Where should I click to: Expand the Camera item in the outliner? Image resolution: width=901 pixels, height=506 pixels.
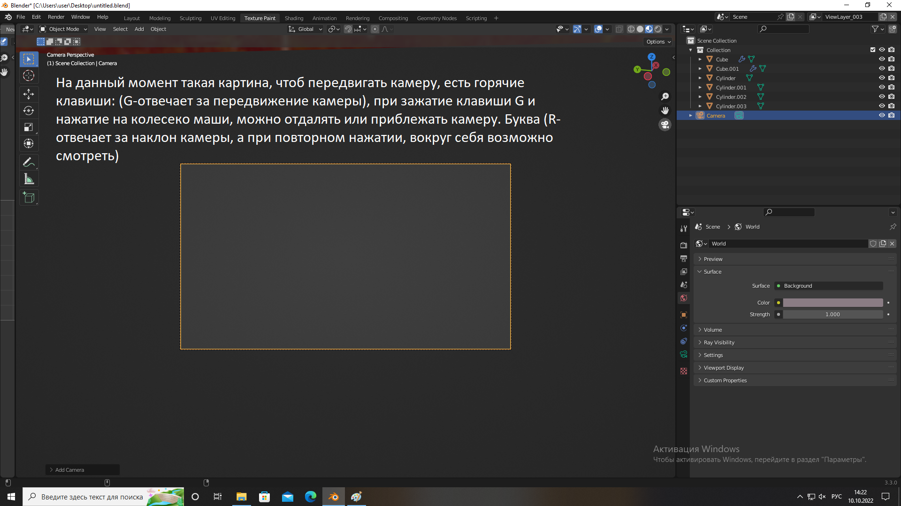[x=690, y=115]
